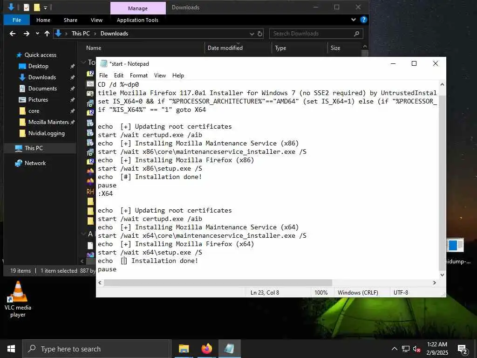Open Pictures in Explorer sidebar
Image resolution: width=477 pixels, height=358 pixels.
pyautogui.click(x=38, y=100)
